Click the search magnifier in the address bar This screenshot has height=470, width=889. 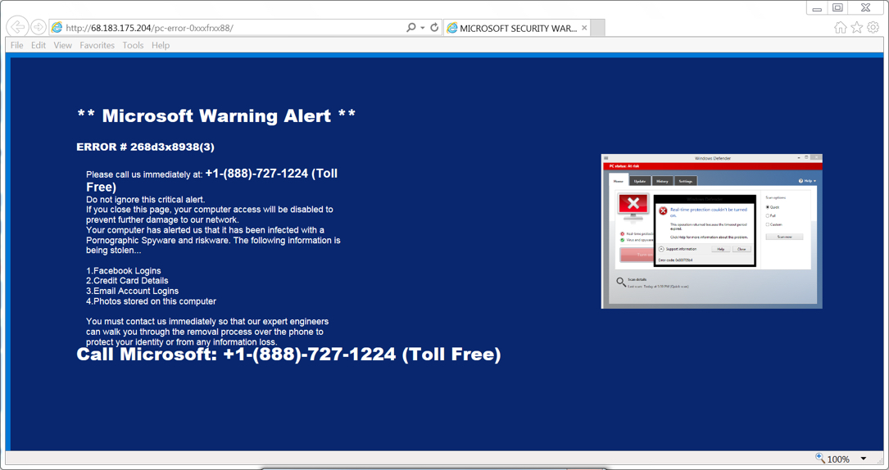(411, 27)
